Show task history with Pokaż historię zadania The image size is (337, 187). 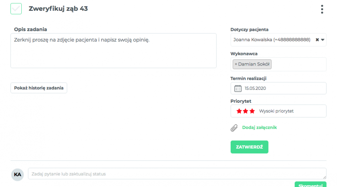tap(39, 88)
